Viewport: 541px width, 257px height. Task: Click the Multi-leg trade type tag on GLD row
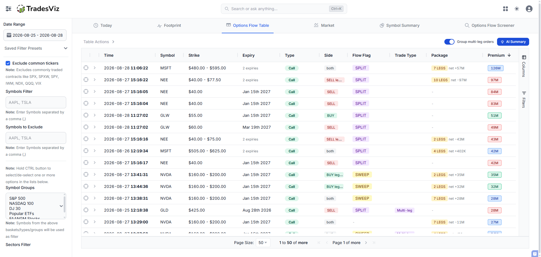pos(405,210)
